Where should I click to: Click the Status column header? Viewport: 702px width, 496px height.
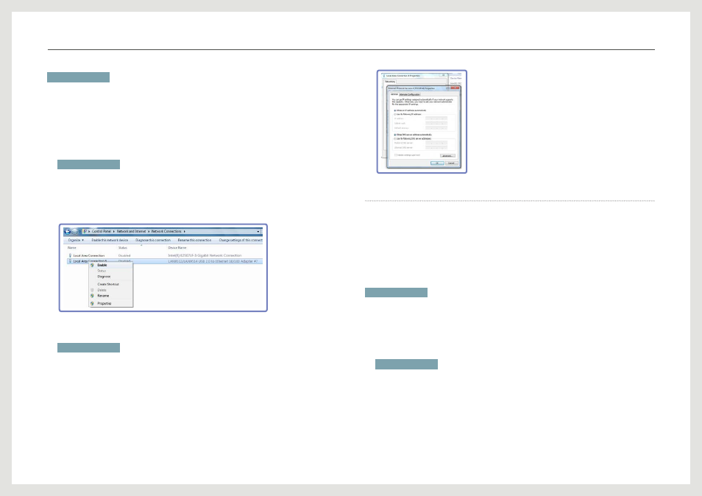pos(123,247)
